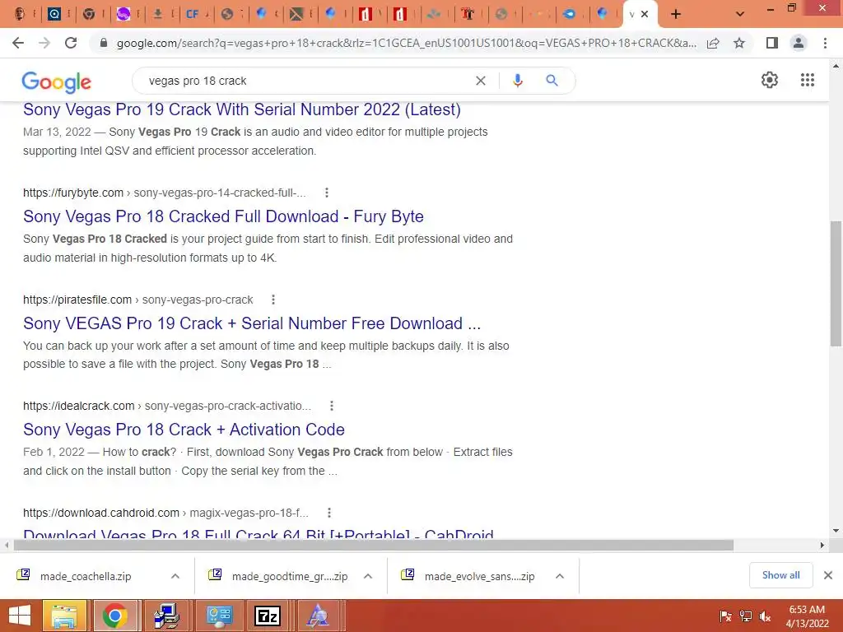
Task: Open Google search settings gear
Action: [770, 80]
